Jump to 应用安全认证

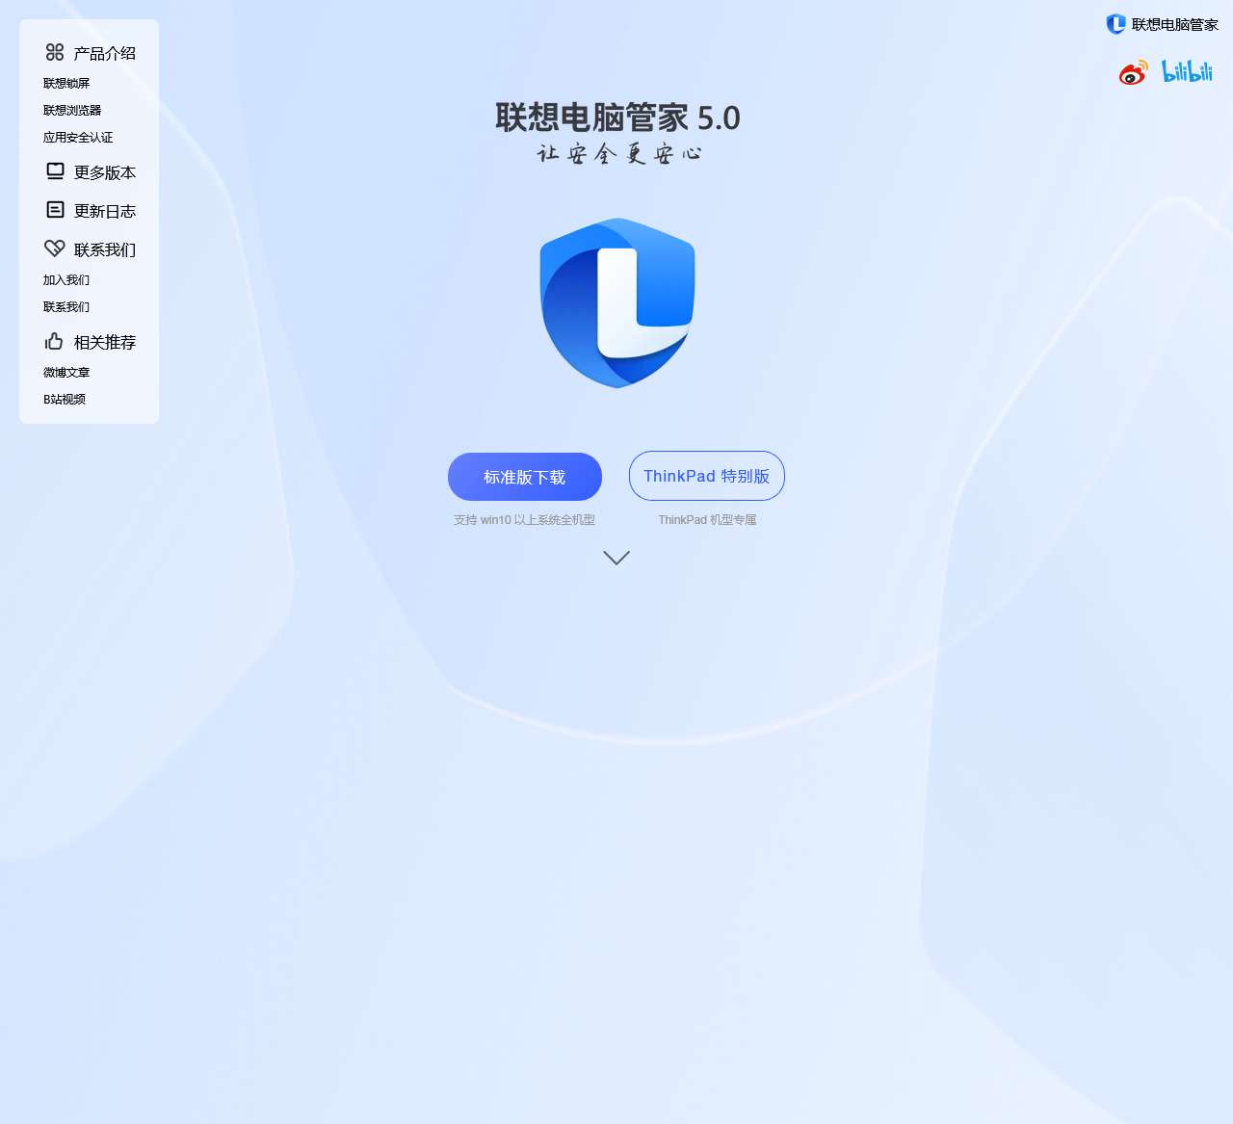(78, 138)
